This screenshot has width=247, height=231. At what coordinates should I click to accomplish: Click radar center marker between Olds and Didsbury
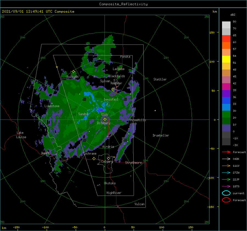tap(105, 119)
